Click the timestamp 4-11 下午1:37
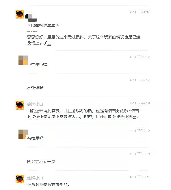 [x=140, y=12]
